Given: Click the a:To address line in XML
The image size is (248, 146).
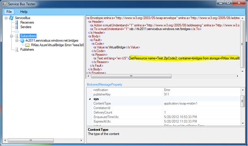Looking at the screenshot, I should pyautogui.click(x=146, y=29).
